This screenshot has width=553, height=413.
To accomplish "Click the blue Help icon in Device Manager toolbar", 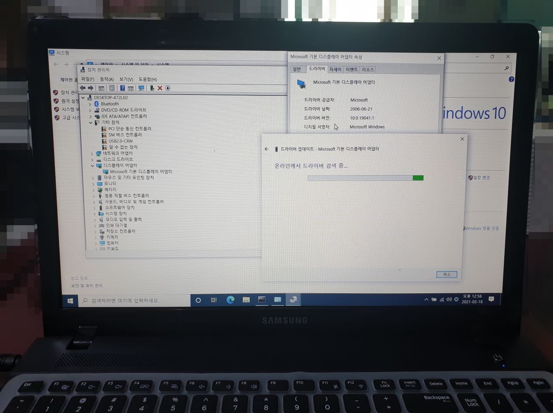I will click(123, 88).
